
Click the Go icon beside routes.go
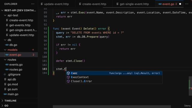(7, 70)
